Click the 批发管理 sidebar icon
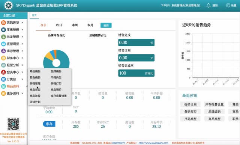Viewport: 240px width, 145px height. click(x=3, y=37)
